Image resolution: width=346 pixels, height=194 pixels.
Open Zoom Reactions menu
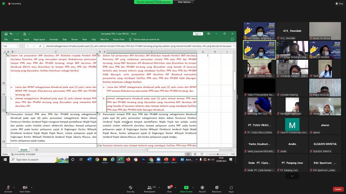tap(217, 189)
